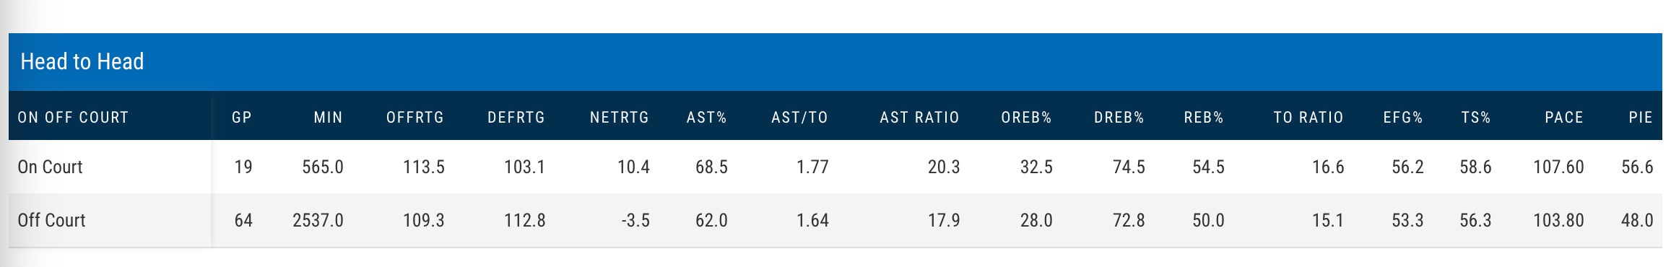The image size is (1671, 267).
Task: Sort by DREB% column header
Action: 1119,117
